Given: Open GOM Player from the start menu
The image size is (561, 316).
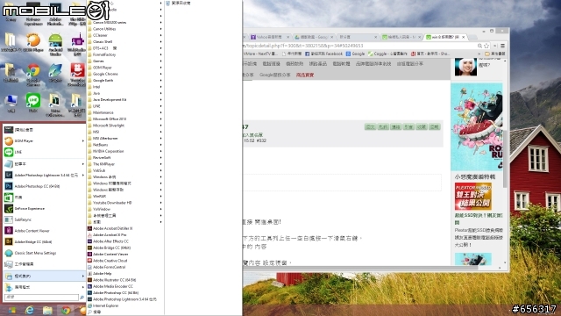Looking at the screenshot, I should pos(44,140).
